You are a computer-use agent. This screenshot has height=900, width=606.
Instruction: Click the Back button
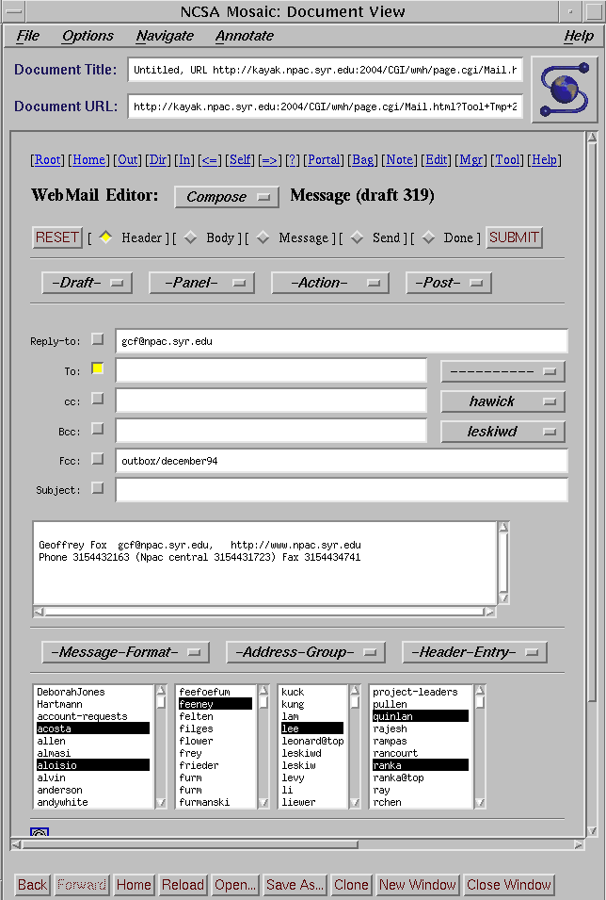(32, 885)
